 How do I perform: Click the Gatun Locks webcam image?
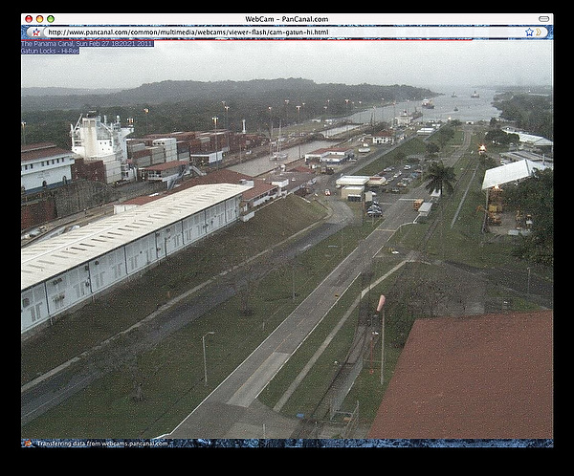coord(287,239)
